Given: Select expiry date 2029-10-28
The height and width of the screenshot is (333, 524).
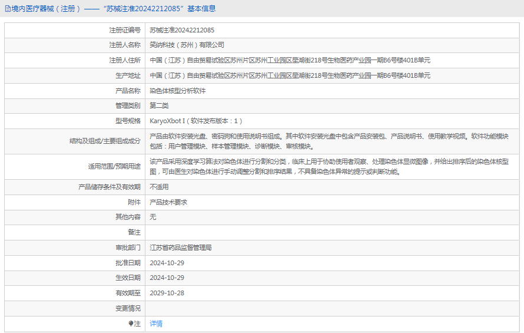Looking at the screenshot, I should click(167, 293).
